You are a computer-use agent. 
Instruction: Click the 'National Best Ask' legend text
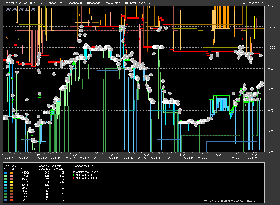pyautogui.click(x=87, y=178)
